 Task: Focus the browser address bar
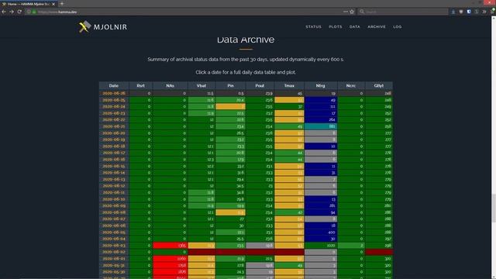coord(190,12)
